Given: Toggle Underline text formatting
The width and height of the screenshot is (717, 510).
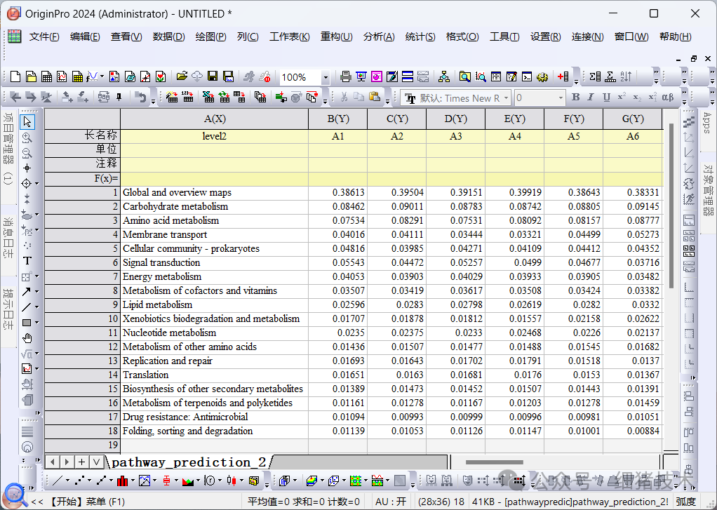Looking at the screenshot, I should 606,98.
